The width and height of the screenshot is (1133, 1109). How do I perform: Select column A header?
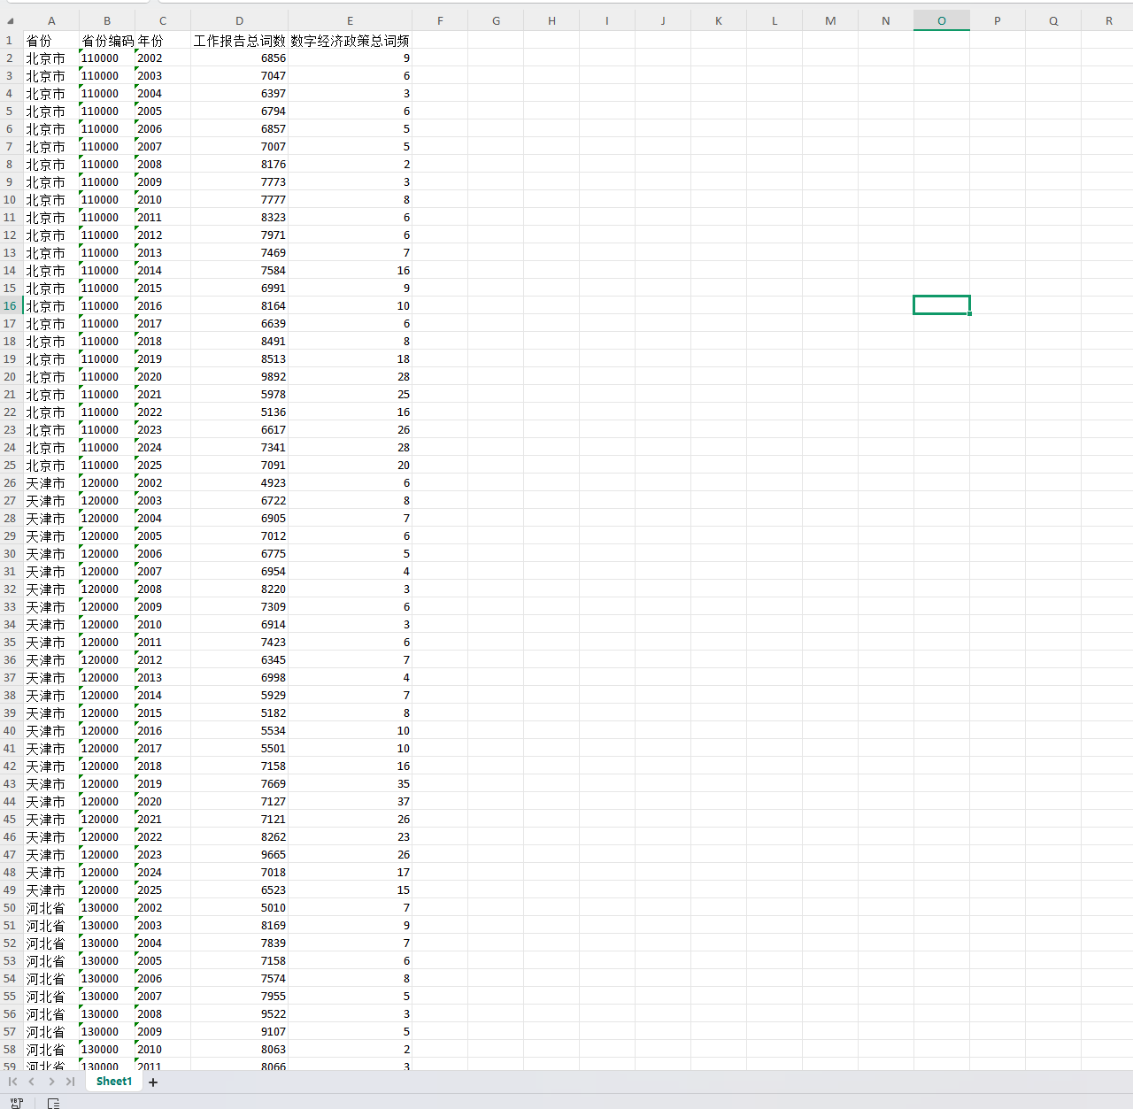tap(51, 20)
